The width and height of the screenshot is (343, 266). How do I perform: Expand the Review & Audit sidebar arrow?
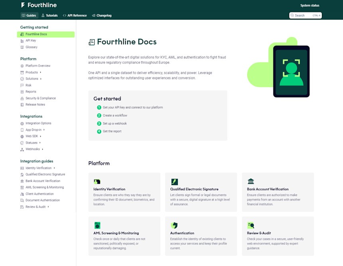pos(48,207)
